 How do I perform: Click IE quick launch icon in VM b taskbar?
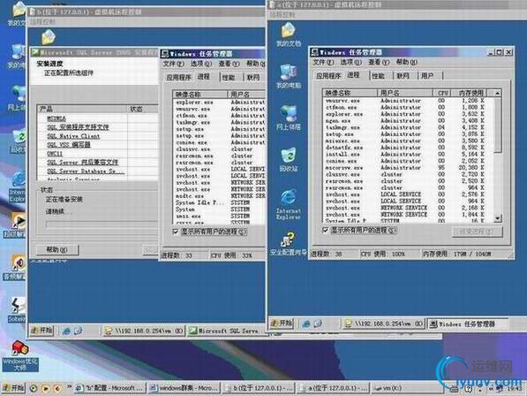coord(66,331)
